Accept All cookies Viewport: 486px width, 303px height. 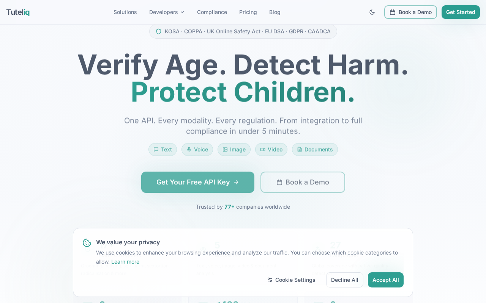[386, 280]
